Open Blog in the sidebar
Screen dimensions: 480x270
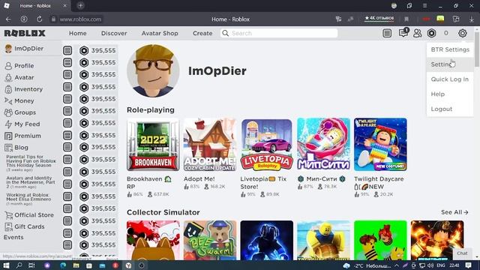16,147
